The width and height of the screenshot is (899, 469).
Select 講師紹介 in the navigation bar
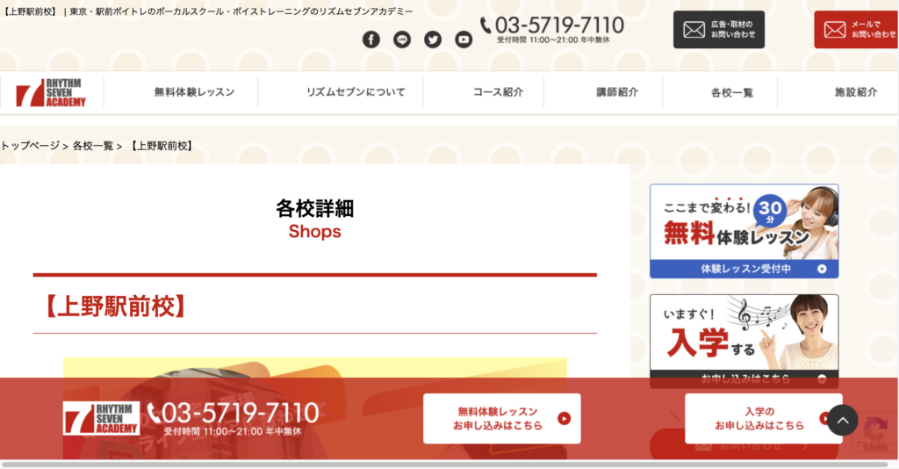click(617, 92)
